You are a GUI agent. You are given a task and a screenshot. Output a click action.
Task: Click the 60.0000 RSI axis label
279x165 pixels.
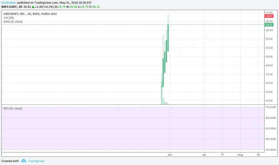pyautogui.click(x=271, y=118)
